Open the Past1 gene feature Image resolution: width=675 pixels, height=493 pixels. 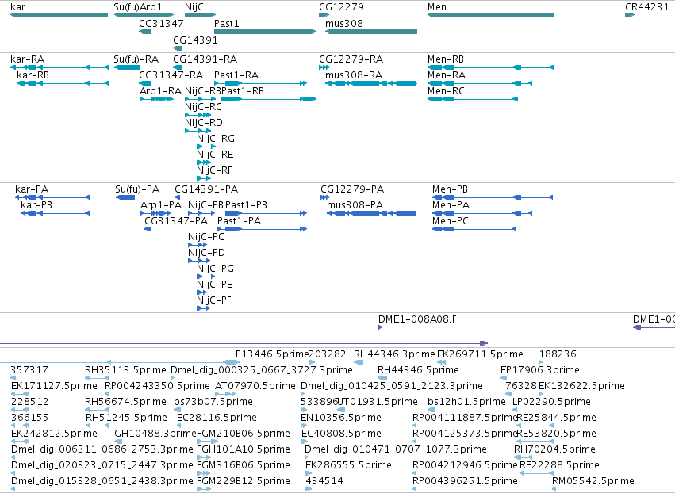click(265, 32)
